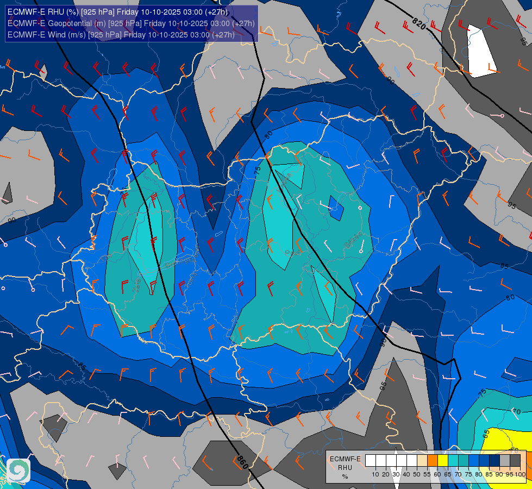Click the legend scale label 30
The height and width of the screenshot is (489, 532).
[396, 474]
